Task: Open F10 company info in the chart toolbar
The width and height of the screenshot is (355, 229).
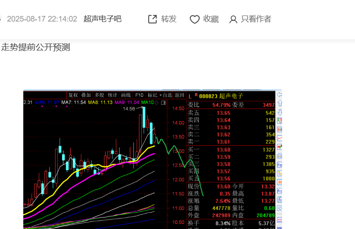Action: [139, 95]
